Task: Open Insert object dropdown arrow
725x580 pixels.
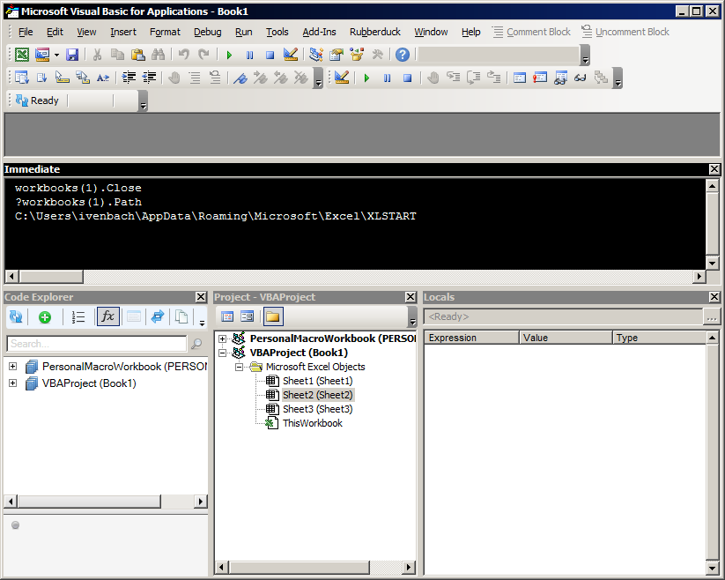Action: point(56,55)
